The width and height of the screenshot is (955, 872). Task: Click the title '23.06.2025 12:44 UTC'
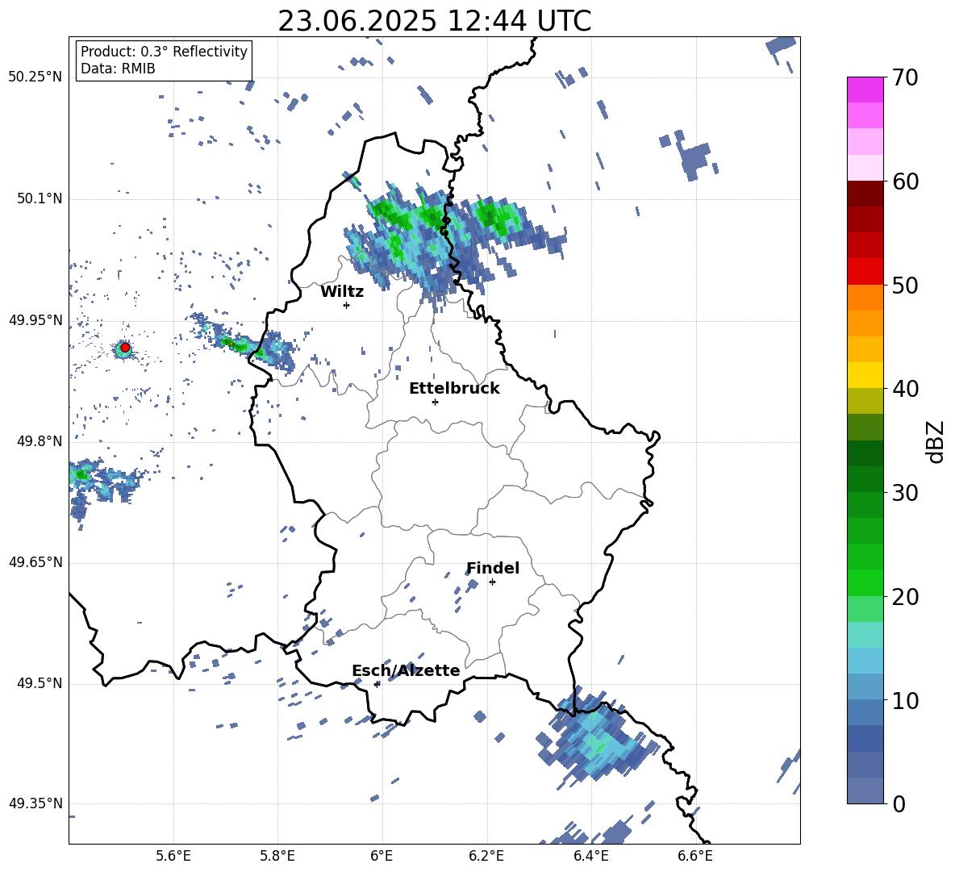434,21
